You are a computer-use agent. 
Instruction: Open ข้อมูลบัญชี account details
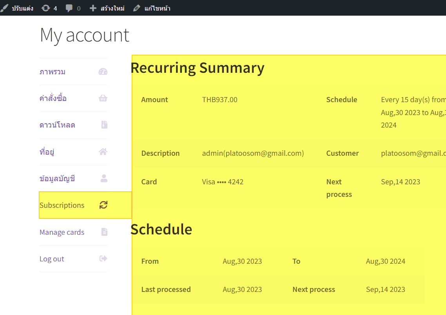point(57,179)
